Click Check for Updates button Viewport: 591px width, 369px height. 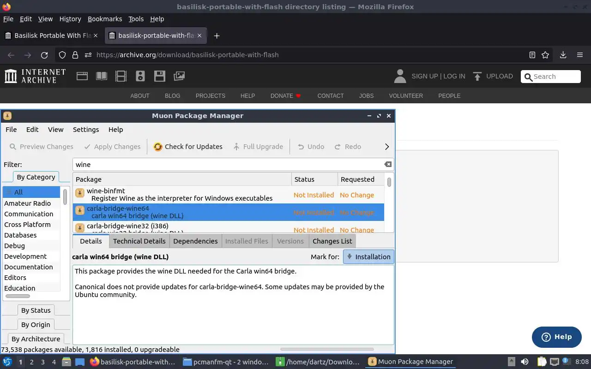click(x=188, y=147)
